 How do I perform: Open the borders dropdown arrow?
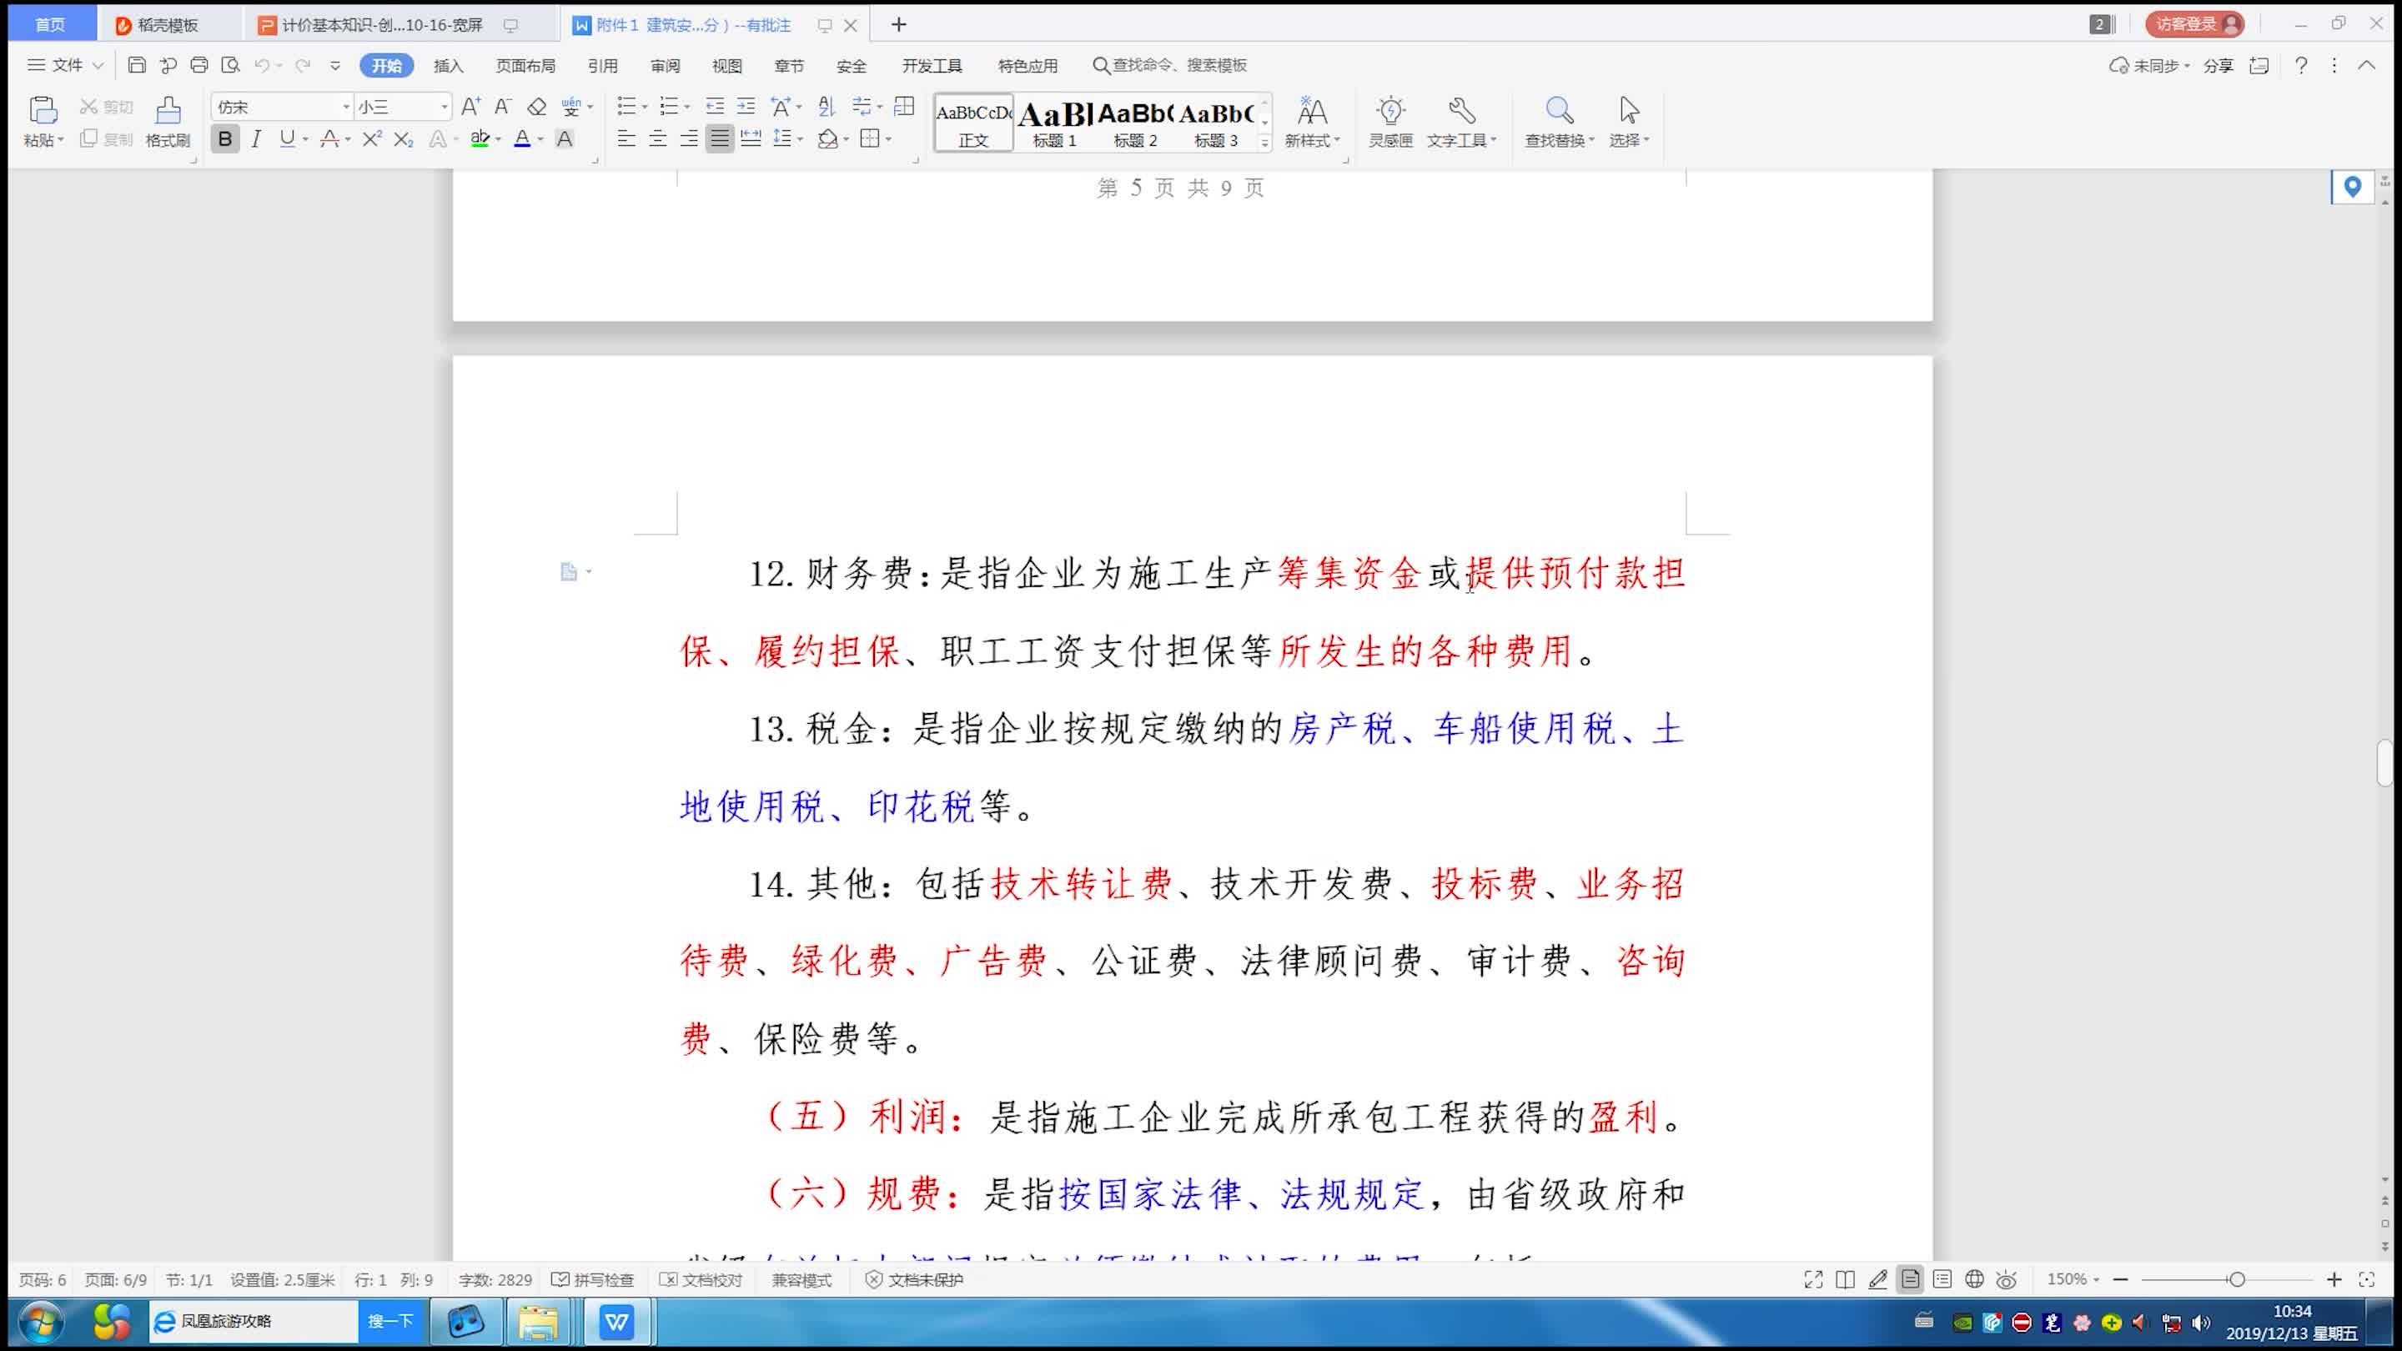click(888, 140)
